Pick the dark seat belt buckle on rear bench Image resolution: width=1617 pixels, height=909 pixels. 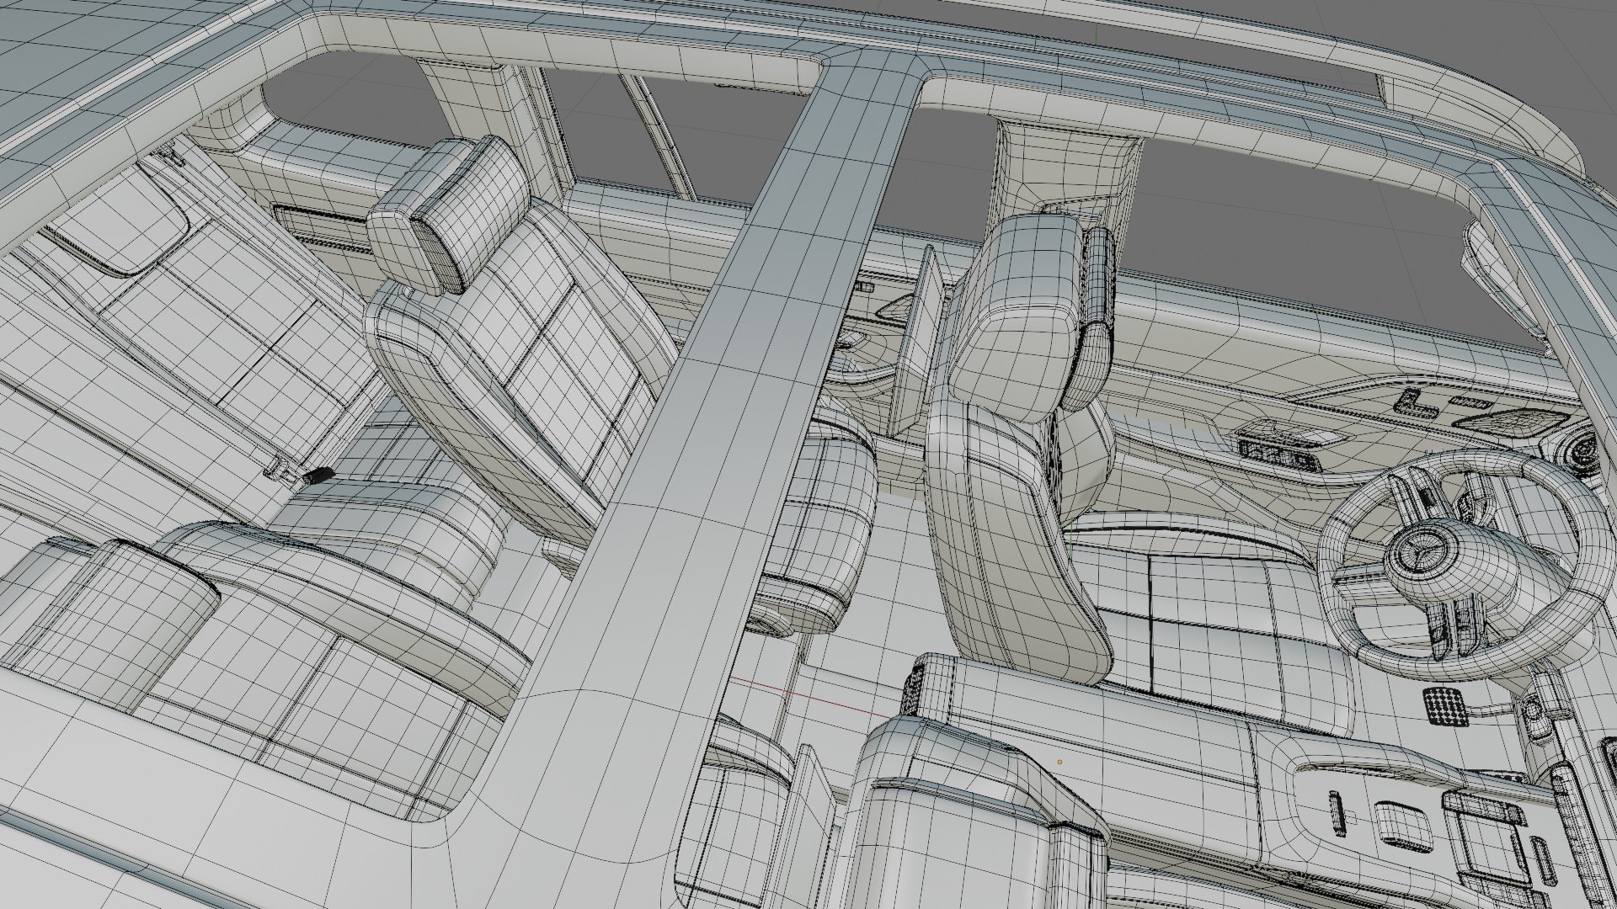(318, 475)
